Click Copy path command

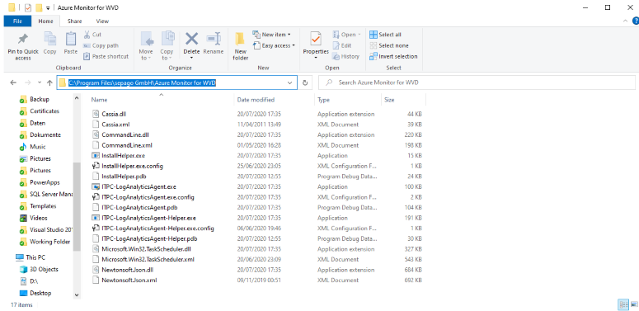pyautogui.click(x=101, y=45)
